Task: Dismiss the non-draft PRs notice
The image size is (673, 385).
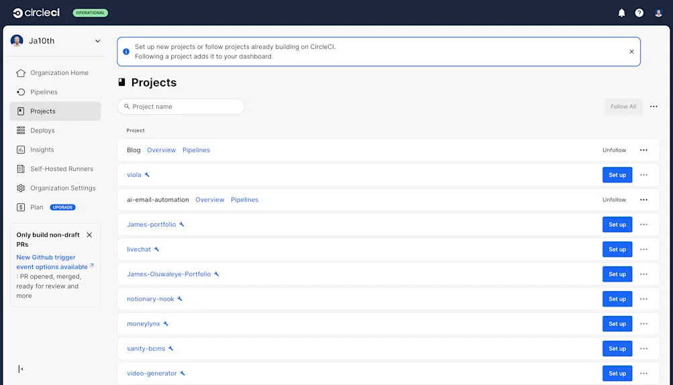Action: pos(89,235)
